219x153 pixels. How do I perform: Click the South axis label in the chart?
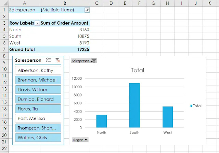(134, 132)
